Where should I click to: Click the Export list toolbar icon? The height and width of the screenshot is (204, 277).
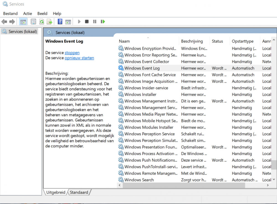(x=50, y=22)
